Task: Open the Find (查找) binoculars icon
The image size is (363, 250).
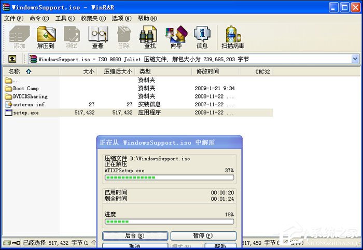Action: [x=149, y=37]
